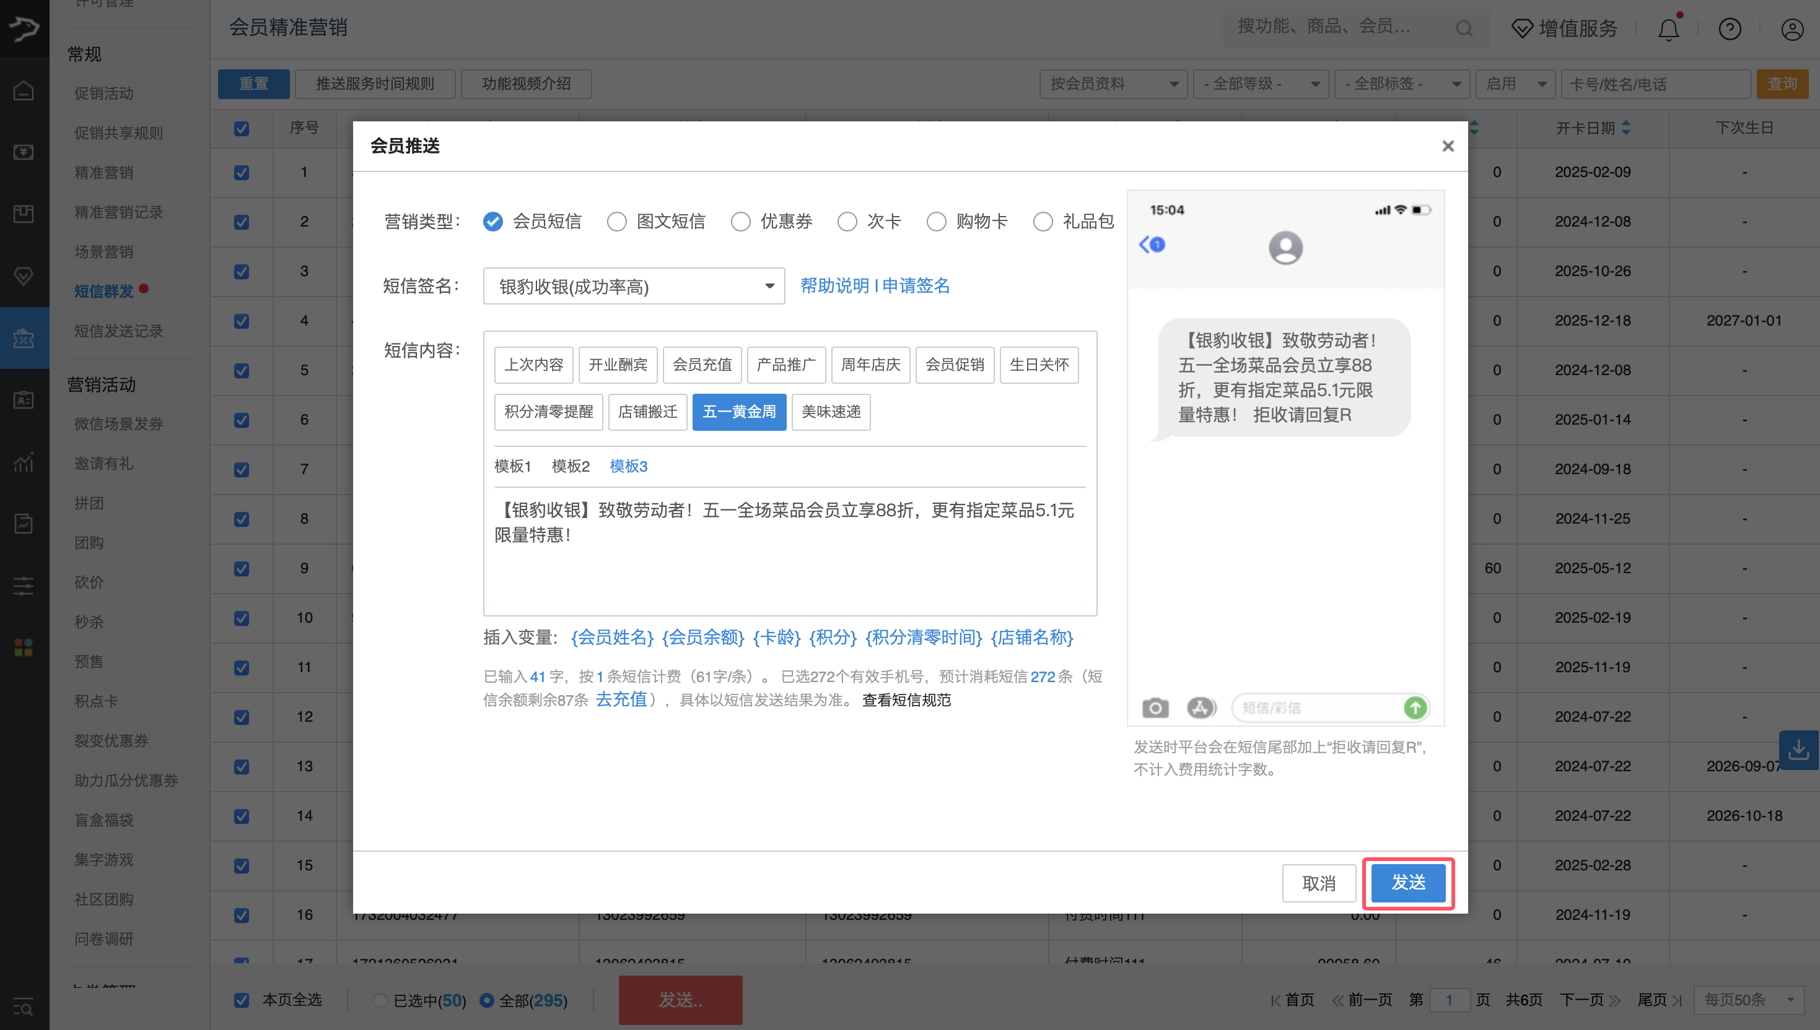This screenshot has height=1030, width=1820.
Task: Click the colorful apps grid sidebar icon
Action: [24, 647]
